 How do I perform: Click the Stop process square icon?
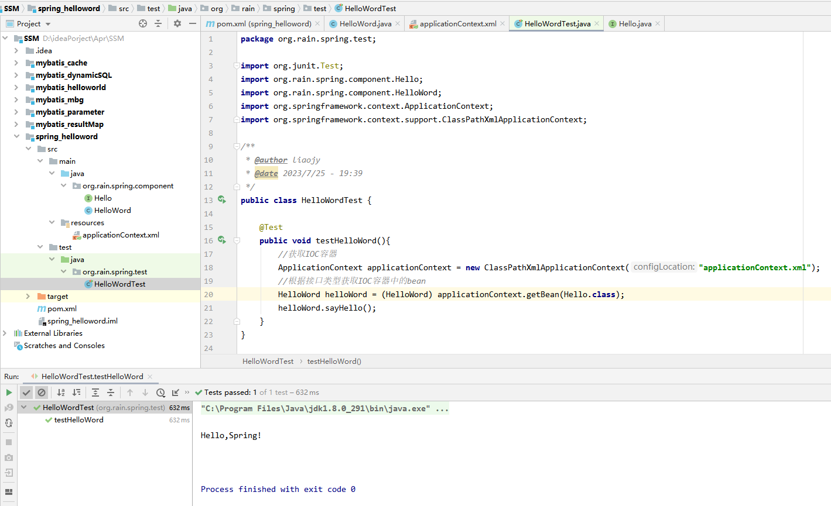click(x=9, y=442)
